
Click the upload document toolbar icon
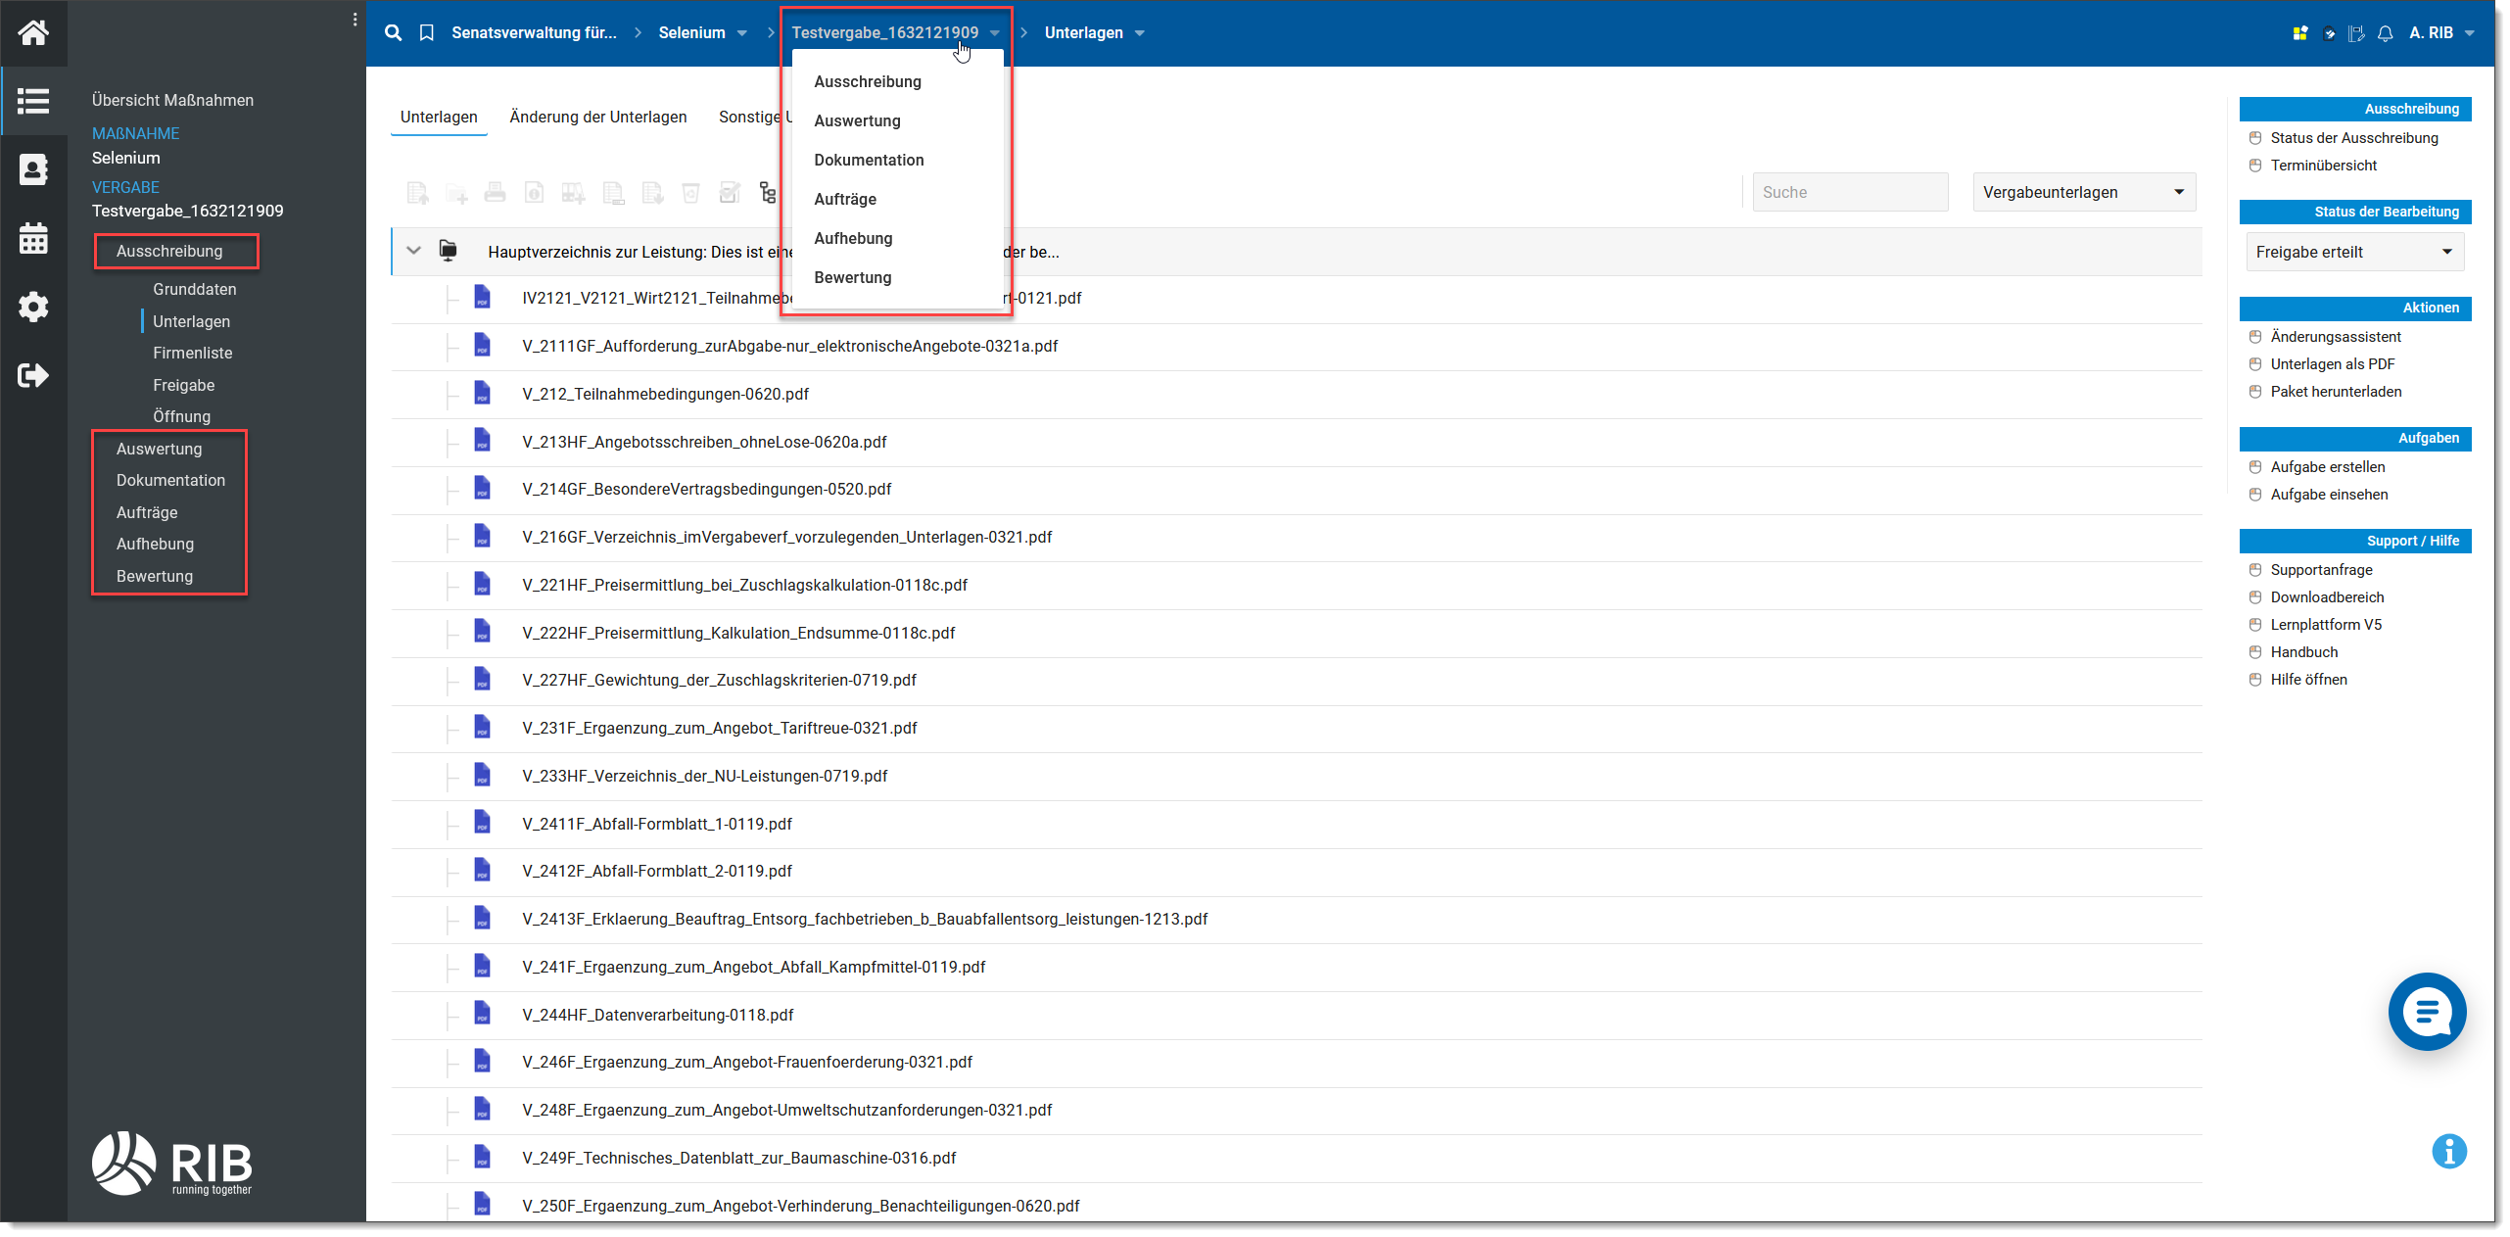pos(417,193)
